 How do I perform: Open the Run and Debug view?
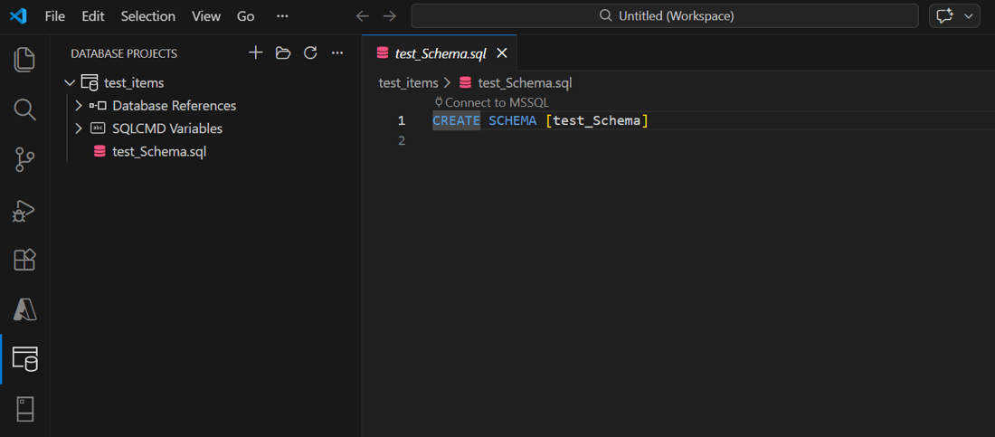point(24,210)
